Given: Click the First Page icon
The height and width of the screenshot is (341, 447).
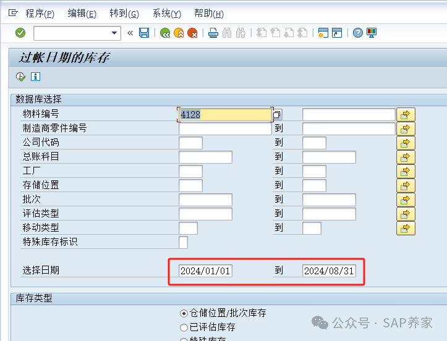Looking at the screenshot, I should pos(261,33).
